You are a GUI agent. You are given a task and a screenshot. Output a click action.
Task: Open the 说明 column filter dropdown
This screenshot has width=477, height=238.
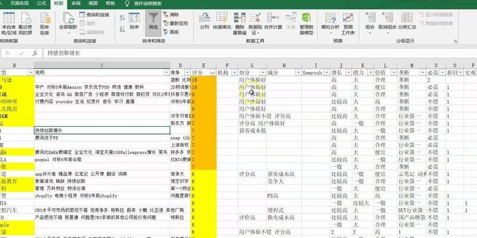(x=166, y=73)
